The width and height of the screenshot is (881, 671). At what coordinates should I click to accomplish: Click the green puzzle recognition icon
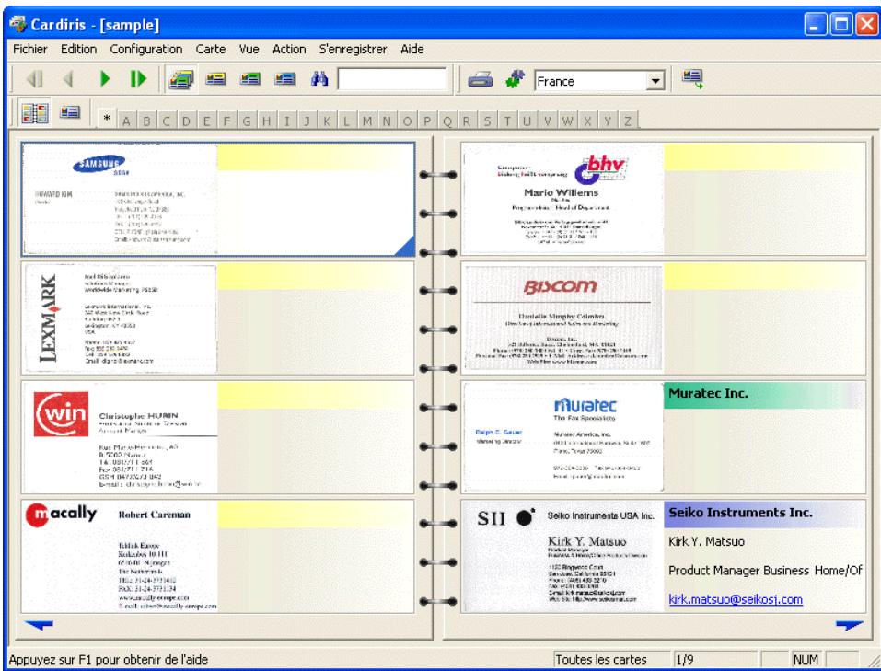(516, 79)
